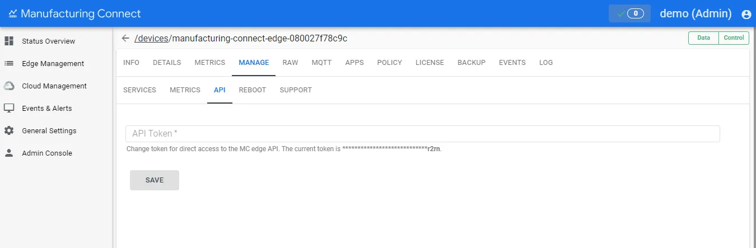
Task: Switch to the RAW tab
Action: (x=290, y=63)
